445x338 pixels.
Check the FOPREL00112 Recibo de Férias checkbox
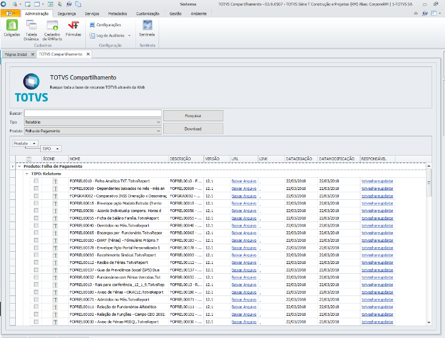tap(36, 262)
